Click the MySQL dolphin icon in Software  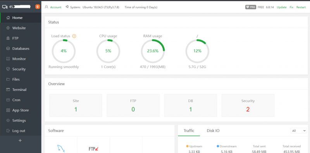tap(61, 148)
